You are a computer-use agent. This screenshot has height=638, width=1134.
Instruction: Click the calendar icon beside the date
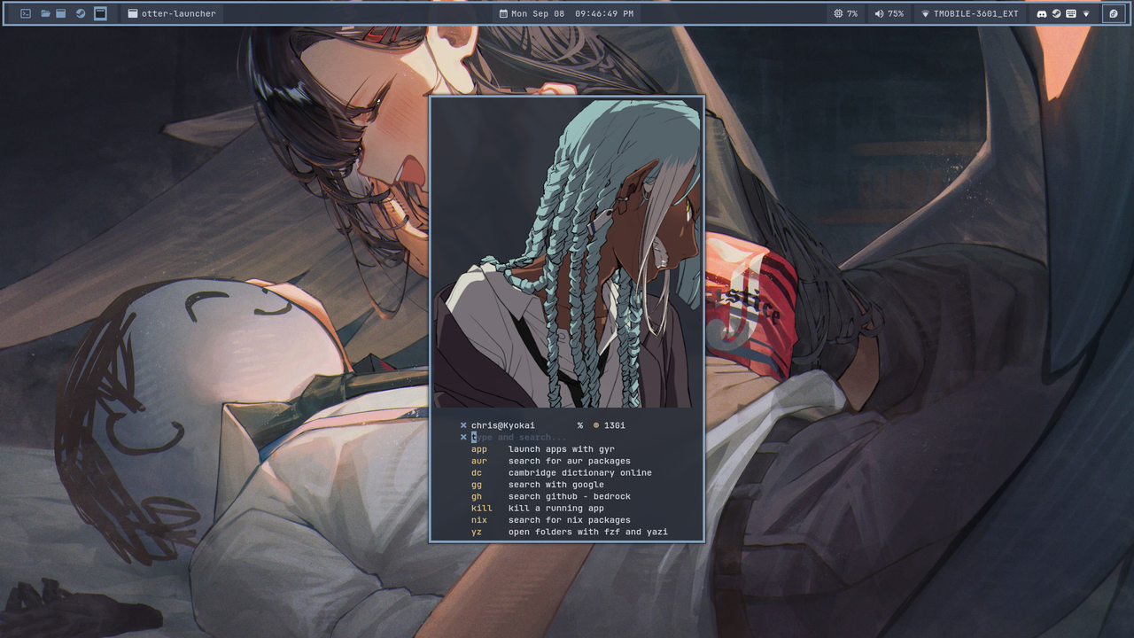click(x=503, y=13)
